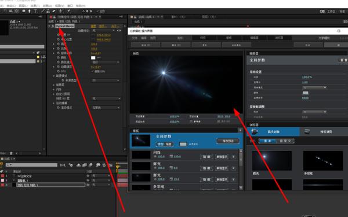Open the render mode dropdown at the bottom of Effect Controls
The height and width of the screenshot is (217, 348).
[x=106, y=108]
